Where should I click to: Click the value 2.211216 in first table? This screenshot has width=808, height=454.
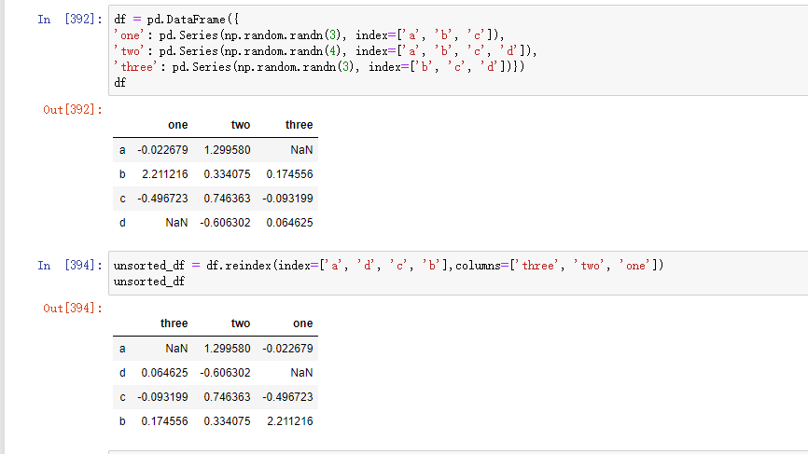[164, 174]
